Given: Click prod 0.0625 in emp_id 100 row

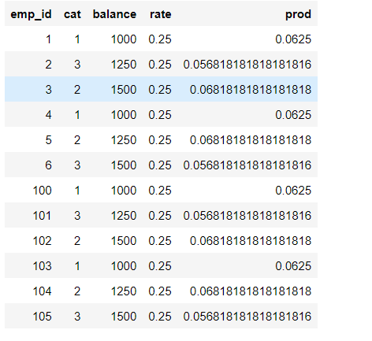Looking at the screenshot, I should (293, 191).
